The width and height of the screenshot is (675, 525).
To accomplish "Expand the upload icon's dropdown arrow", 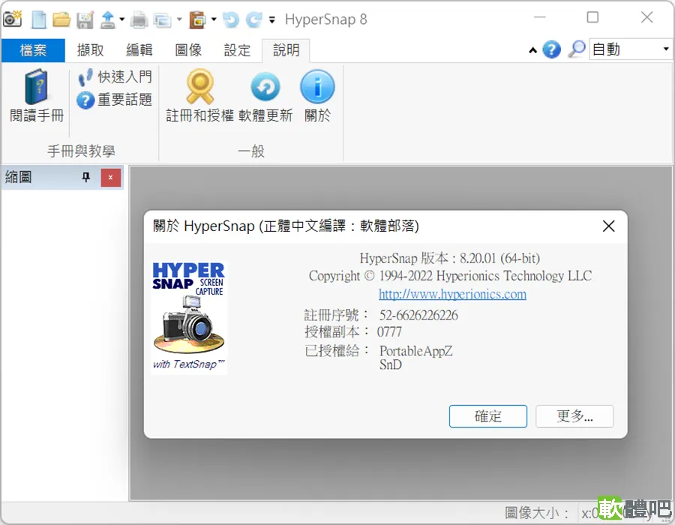I will [x=122, y=19].
